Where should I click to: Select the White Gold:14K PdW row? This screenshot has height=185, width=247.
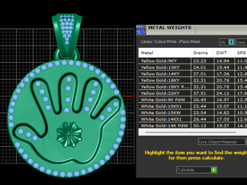(x=192, y=125)
